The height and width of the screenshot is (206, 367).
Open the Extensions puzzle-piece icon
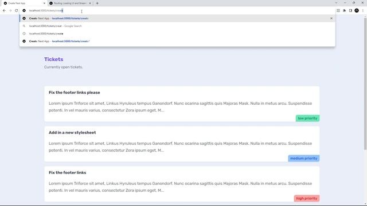[x=344, y=10]
